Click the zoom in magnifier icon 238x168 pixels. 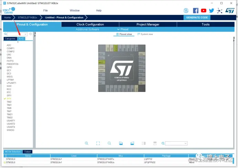[x=87, y=143]
